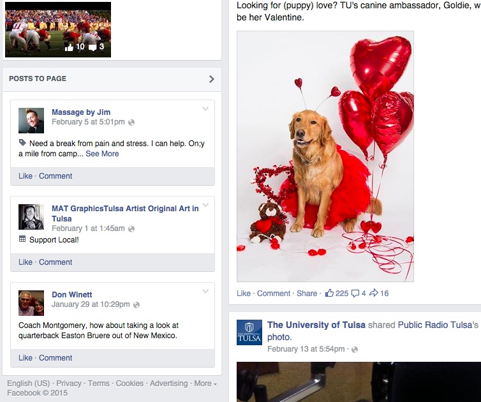
Task: Open options dropdown on Massage by Jim post
Action: [x=205, y=108]
